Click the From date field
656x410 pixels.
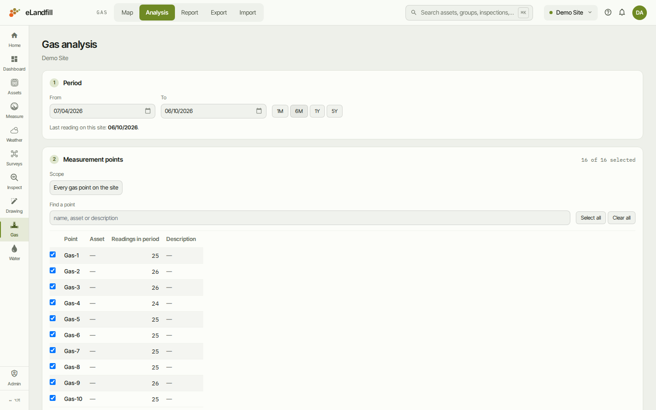(x=102, y=111)
